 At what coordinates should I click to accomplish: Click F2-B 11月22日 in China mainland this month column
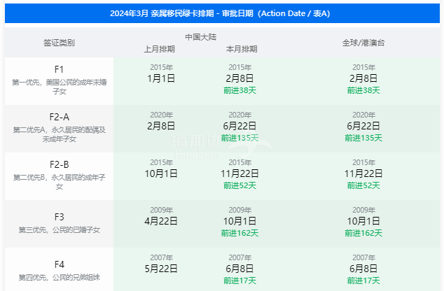[x=240, y=173]
